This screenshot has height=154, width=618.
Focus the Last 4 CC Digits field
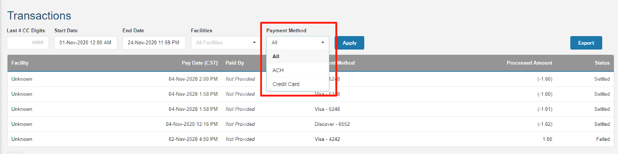coord(28,42)
